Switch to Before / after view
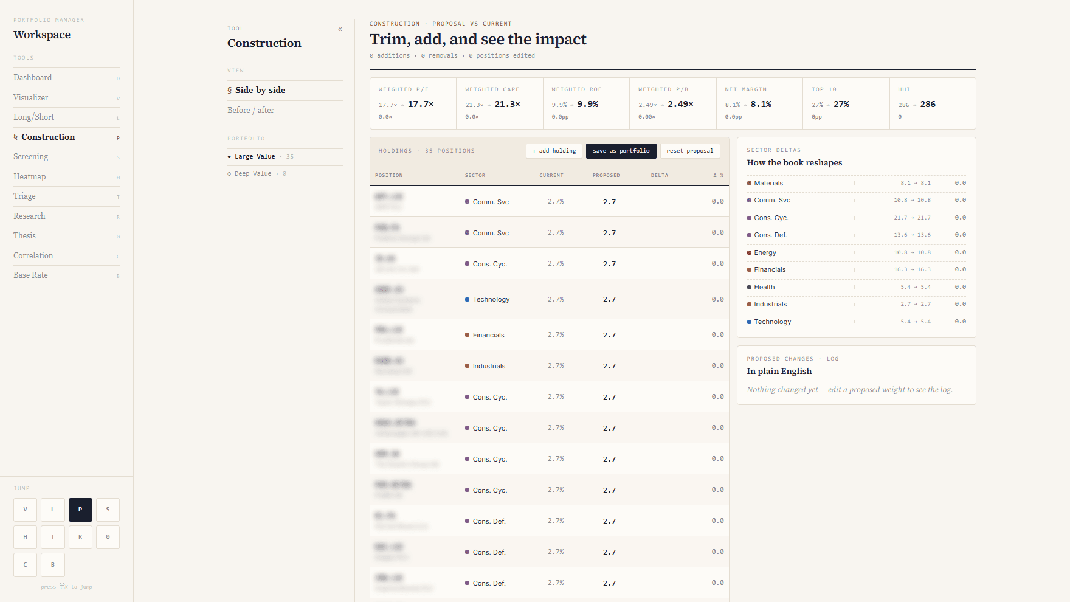This screenshot has height=602, width=1070. (x=285, y=111)
